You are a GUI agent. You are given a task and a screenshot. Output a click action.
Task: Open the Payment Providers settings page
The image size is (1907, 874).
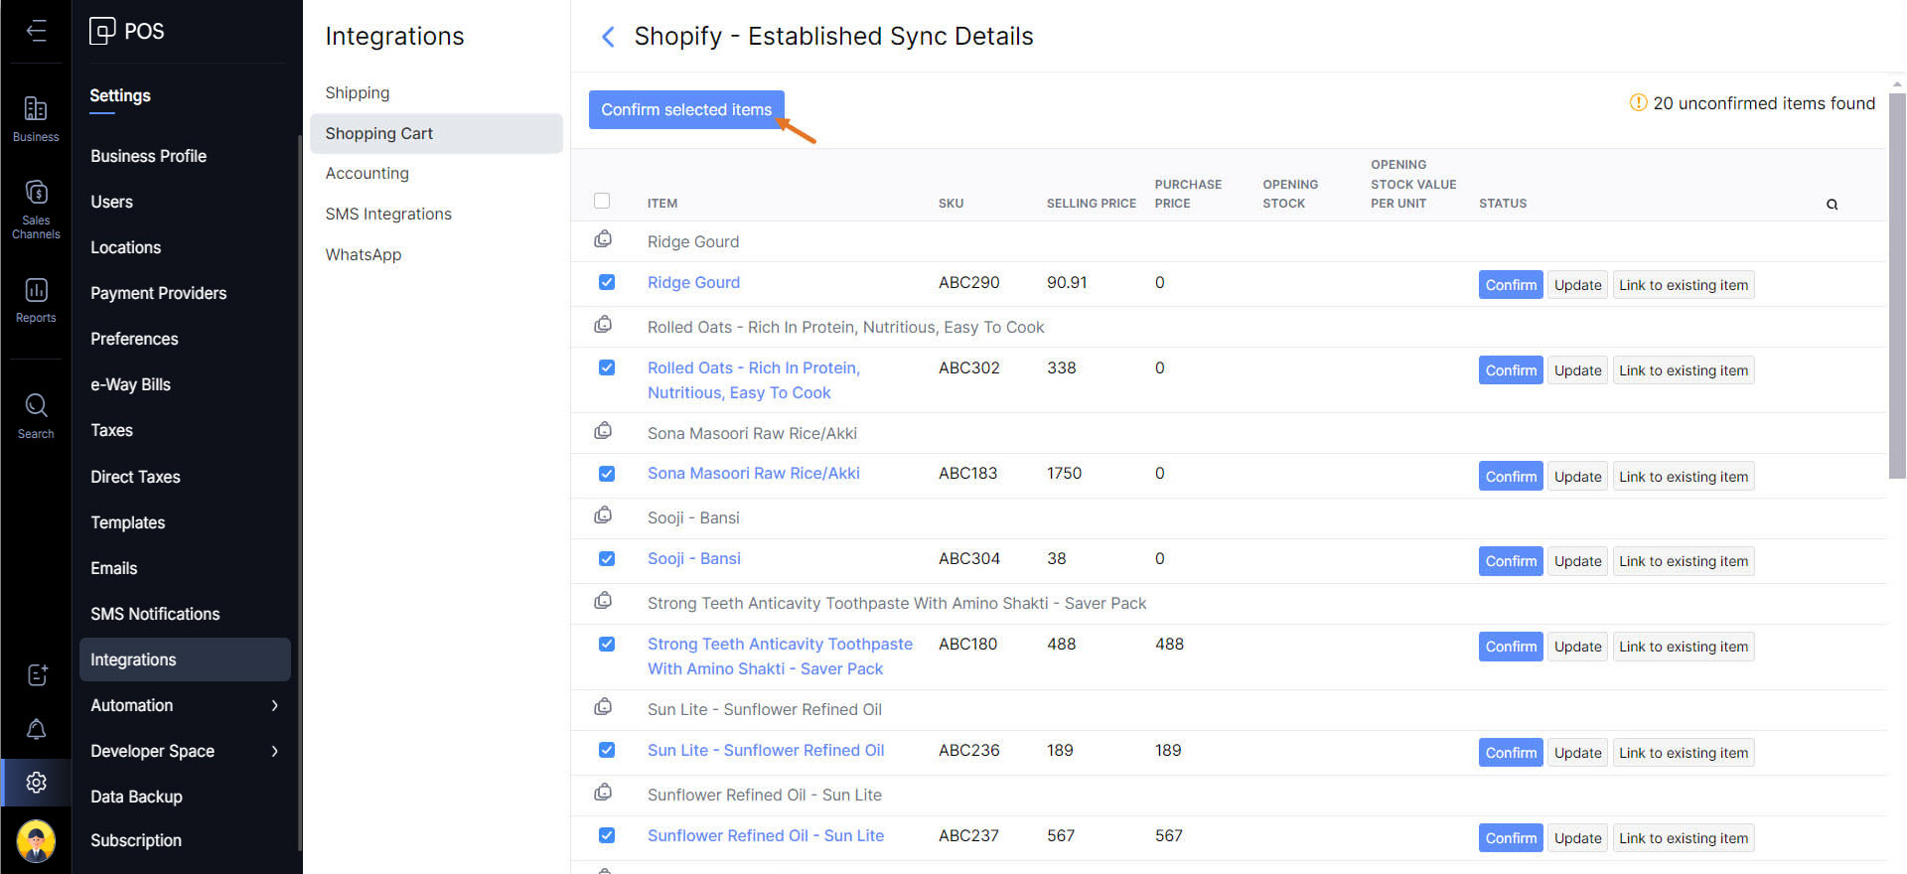tap(158, 293)
